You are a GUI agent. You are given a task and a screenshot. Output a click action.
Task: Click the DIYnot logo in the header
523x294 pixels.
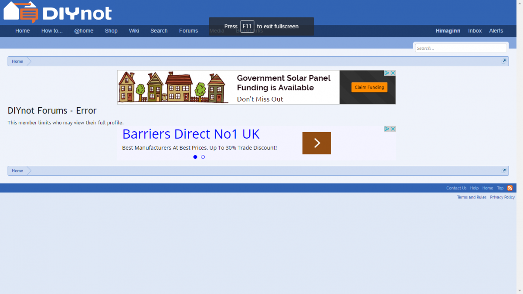pos(58,12)
